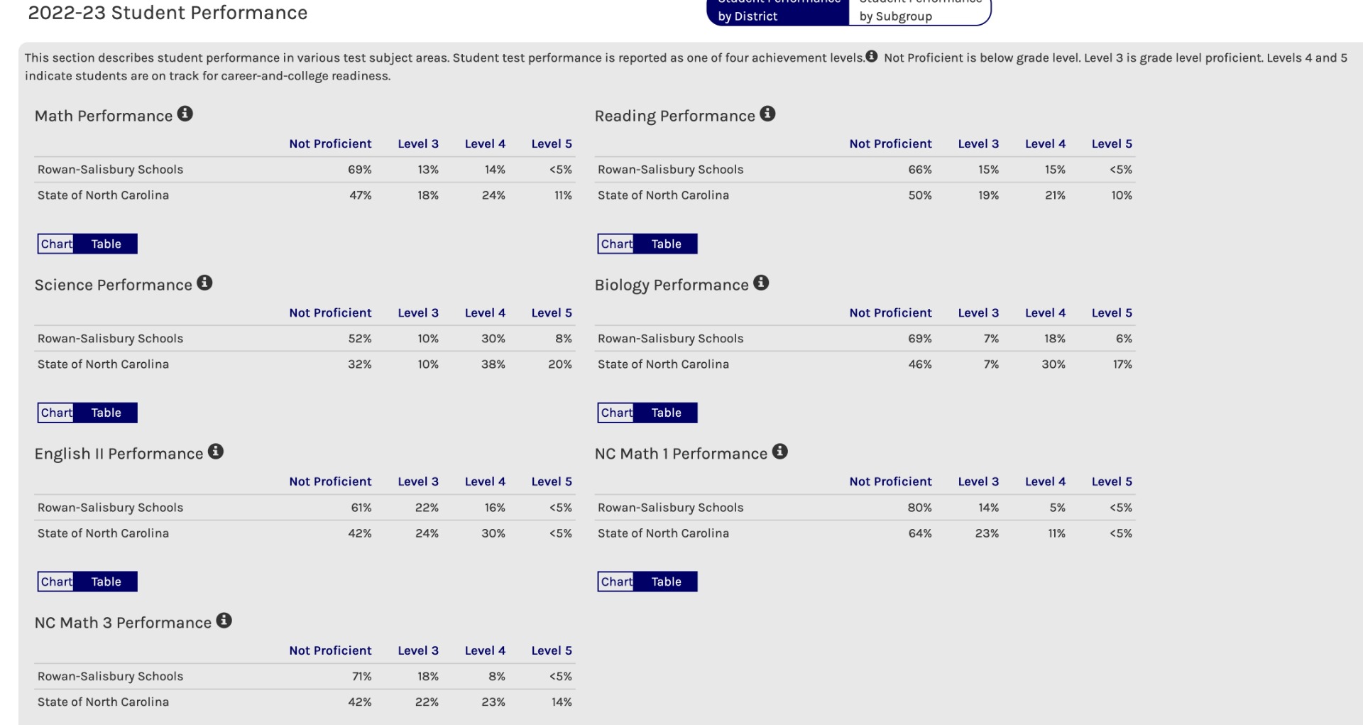The image size is (1363, 725).
Task: Switch Science Performance to Chart view
Action: coord(56,413)
